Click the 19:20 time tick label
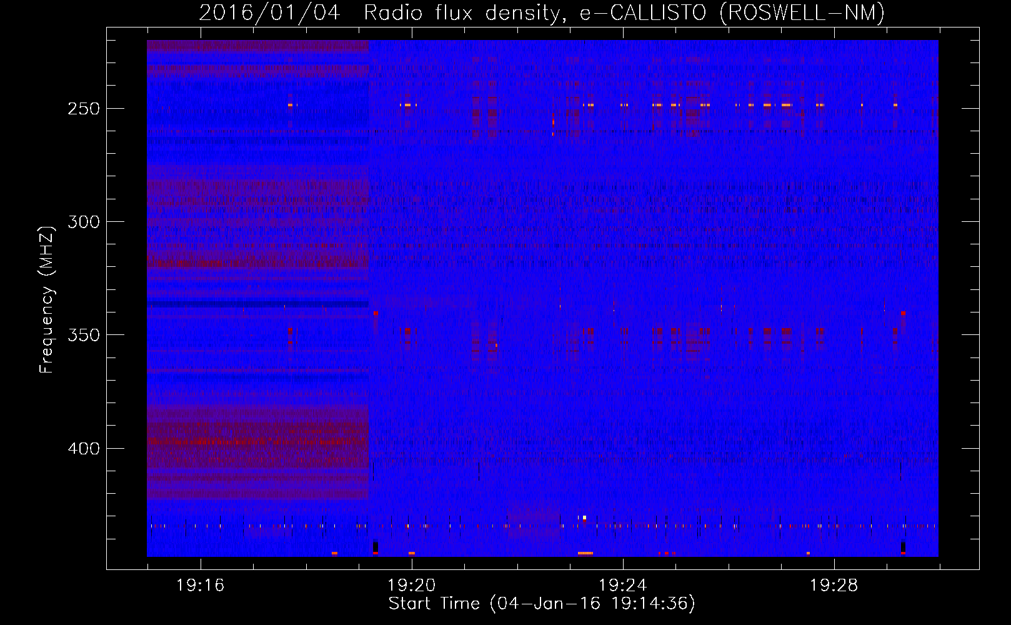The height and width of the screenshot is (625, 1011). coord(411,586)
